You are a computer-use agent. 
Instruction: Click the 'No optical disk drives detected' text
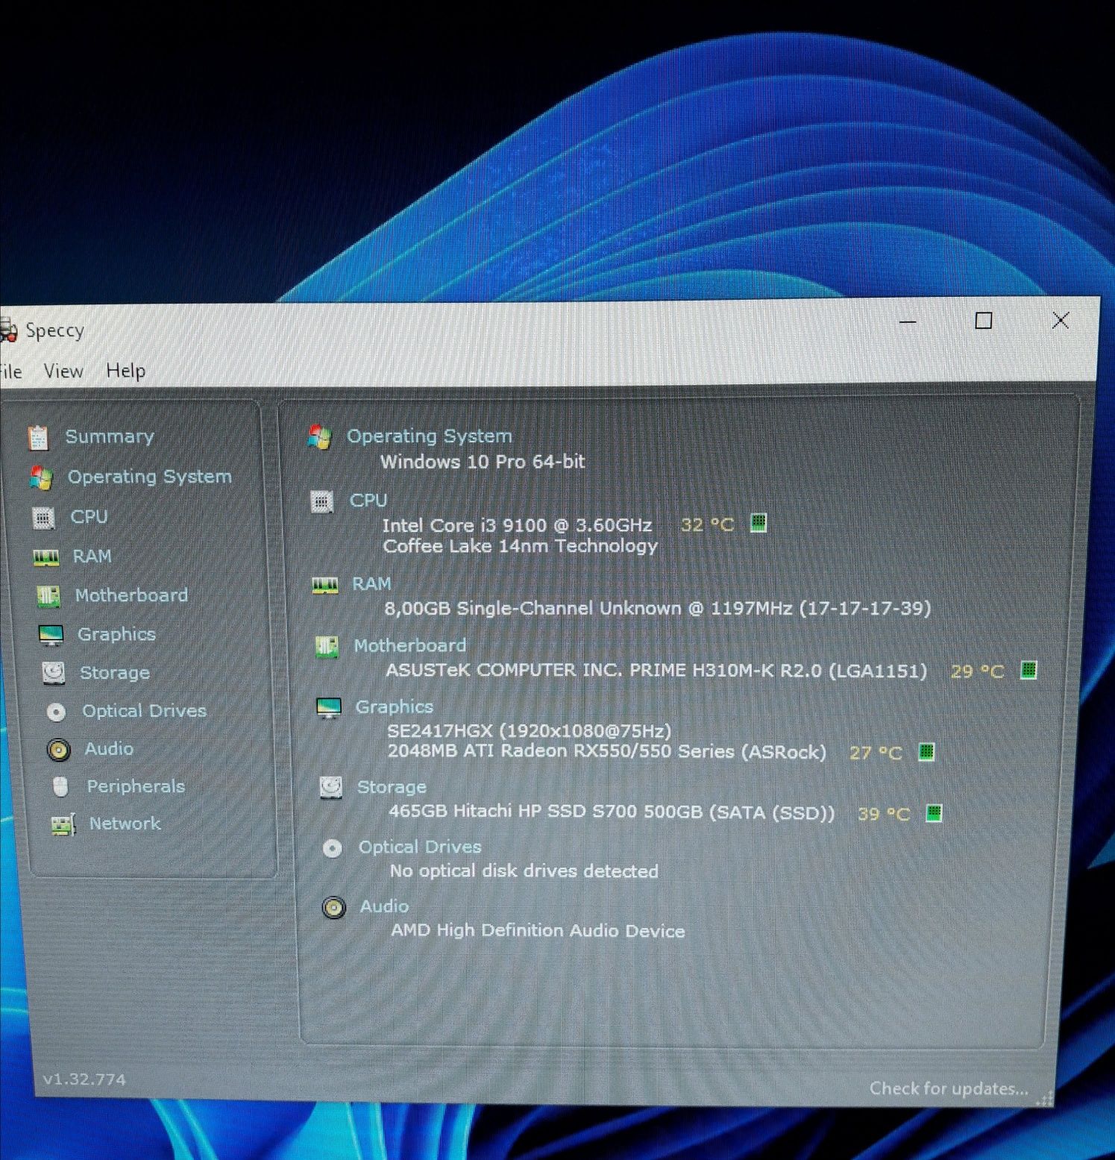[524, 871]
